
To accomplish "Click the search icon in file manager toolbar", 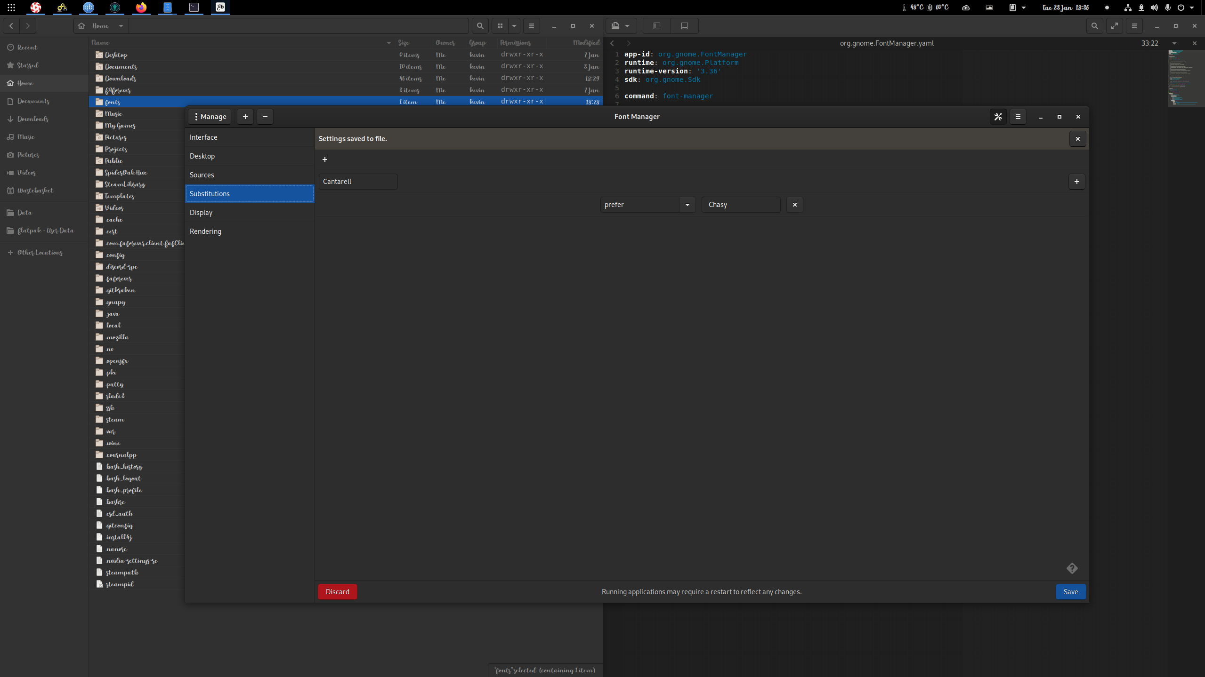I will (480, 26).
